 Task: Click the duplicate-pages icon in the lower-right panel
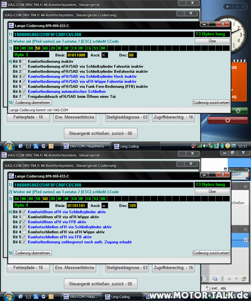tap(215, 279)
